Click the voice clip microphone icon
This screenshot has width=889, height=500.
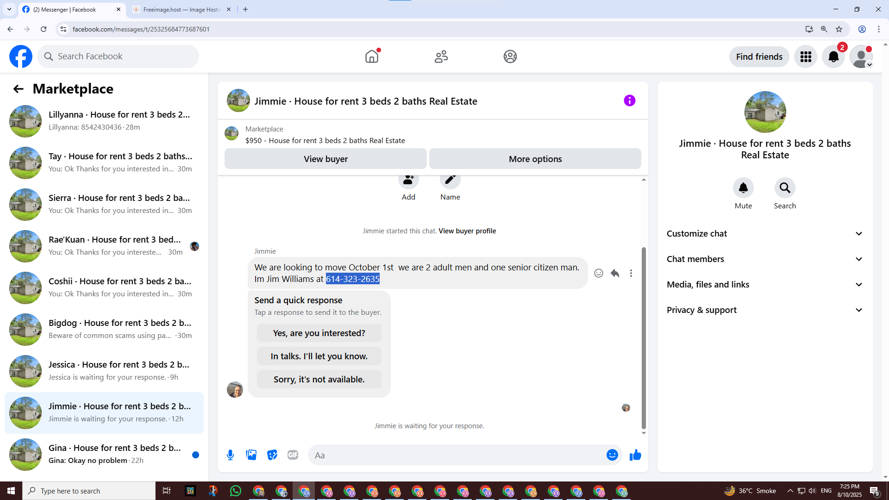(x=230, y=455)
